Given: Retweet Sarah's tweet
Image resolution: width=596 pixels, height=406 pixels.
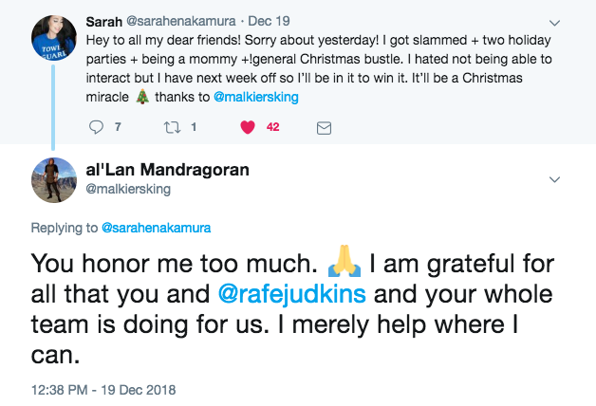Looking at the screenshot, I should tap(172, 126).
